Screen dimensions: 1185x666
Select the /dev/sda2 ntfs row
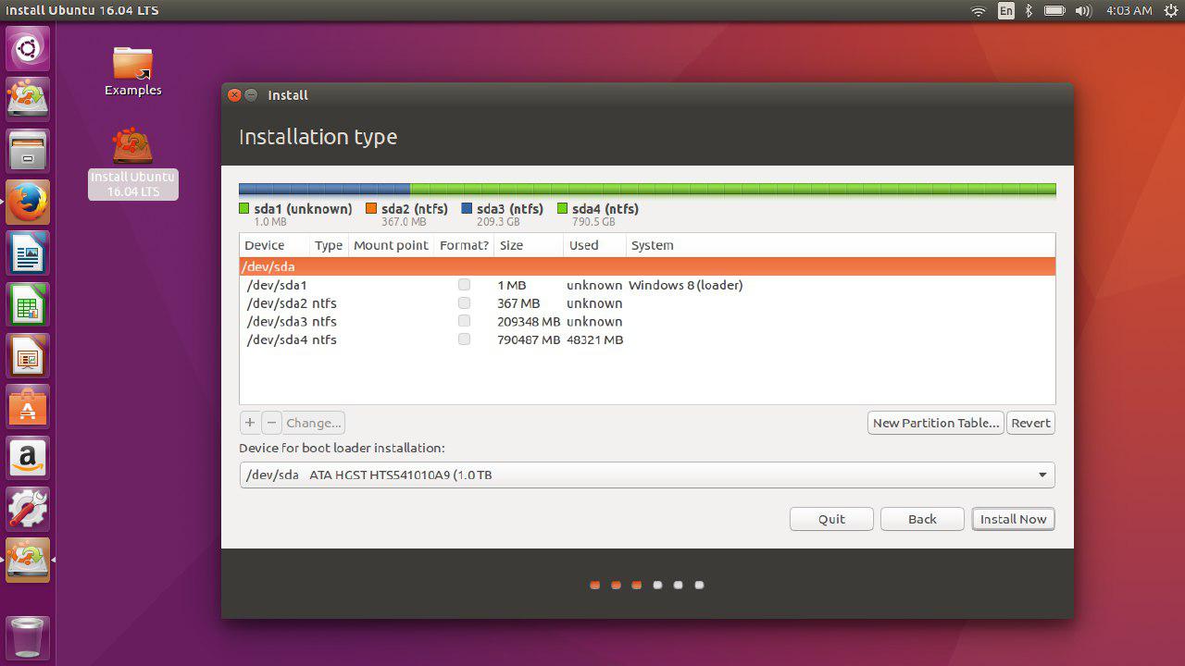coord(647,303)
